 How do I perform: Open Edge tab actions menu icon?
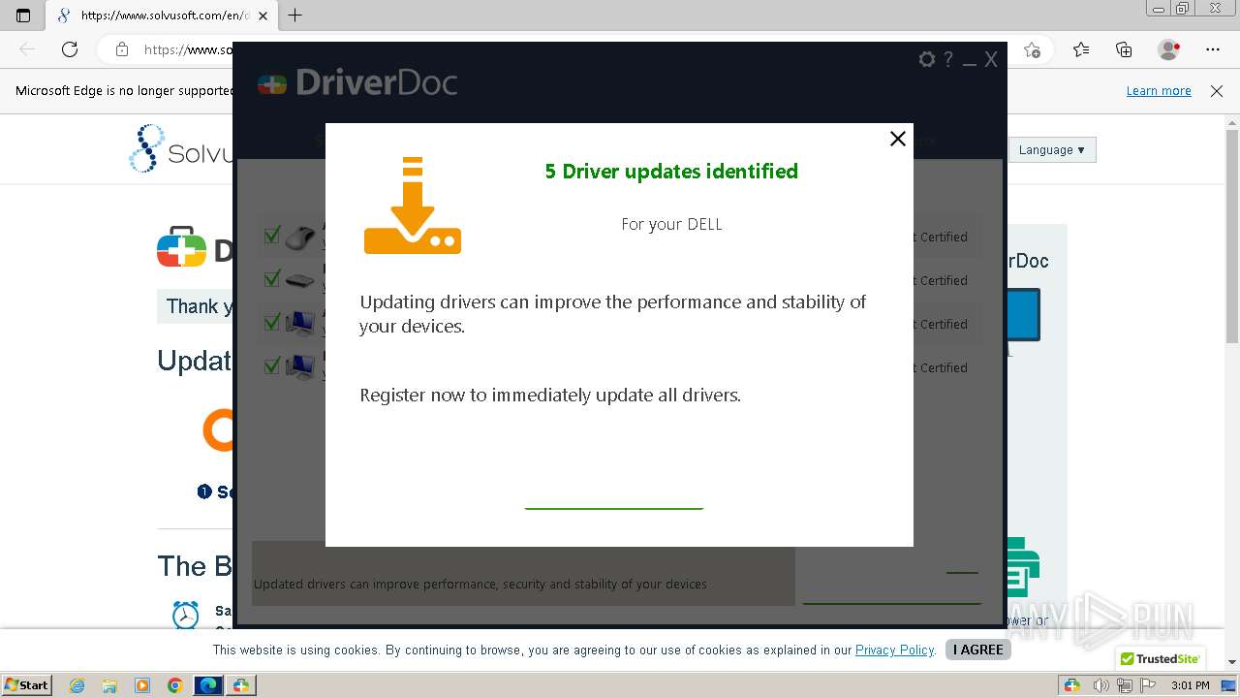23,16
